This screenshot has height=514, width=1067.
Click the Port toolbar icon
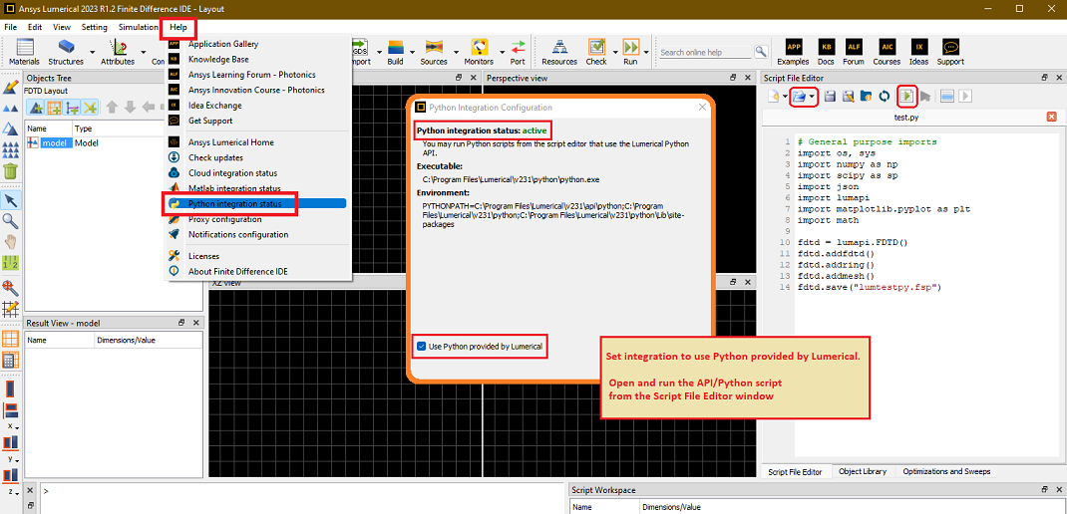pos(518,48)
